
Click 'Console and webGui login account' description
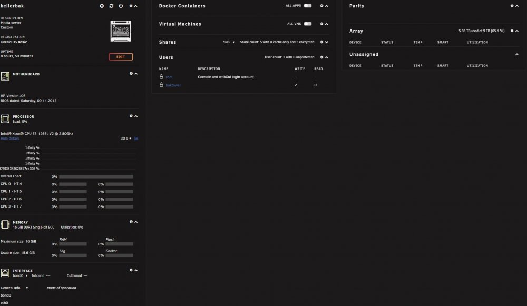click(226, 77)
